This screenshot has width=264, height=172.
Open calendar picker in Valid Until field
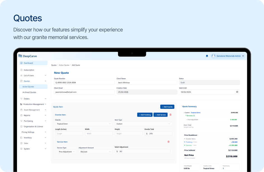click(237, 92)
